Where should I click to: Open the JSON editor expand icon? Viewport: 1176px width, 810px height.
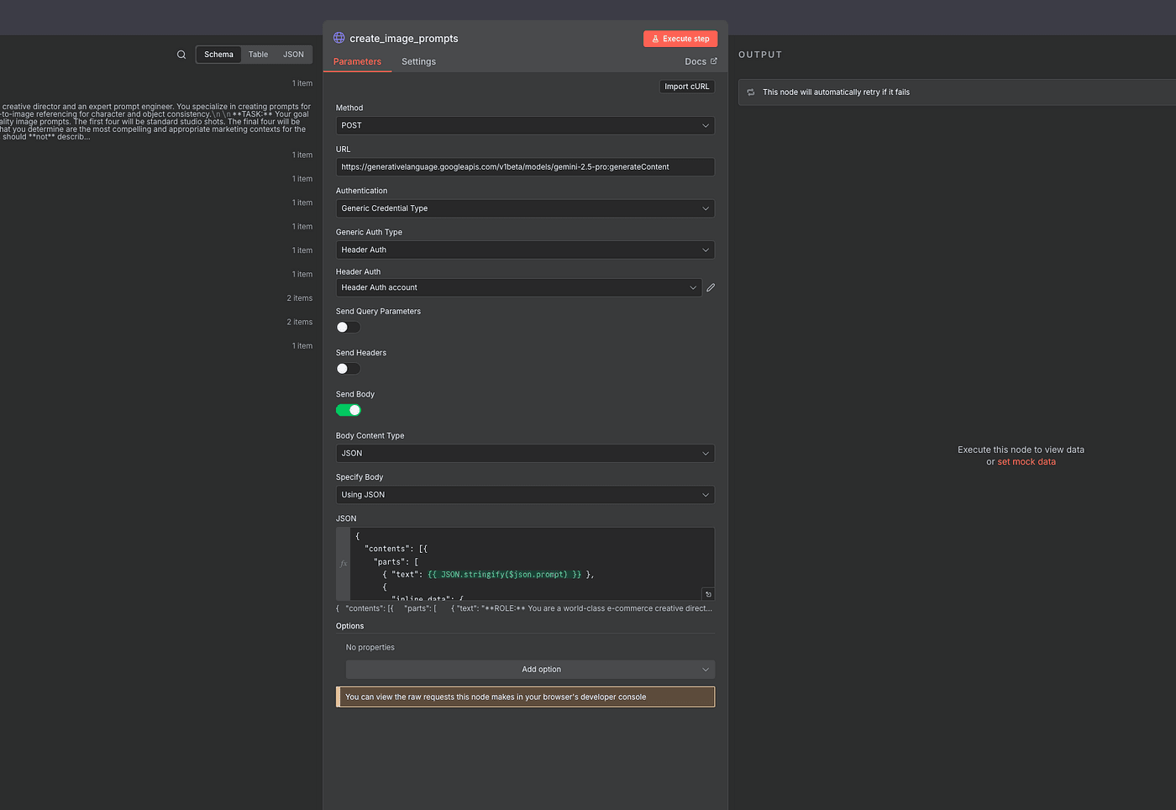pos(707,594)
